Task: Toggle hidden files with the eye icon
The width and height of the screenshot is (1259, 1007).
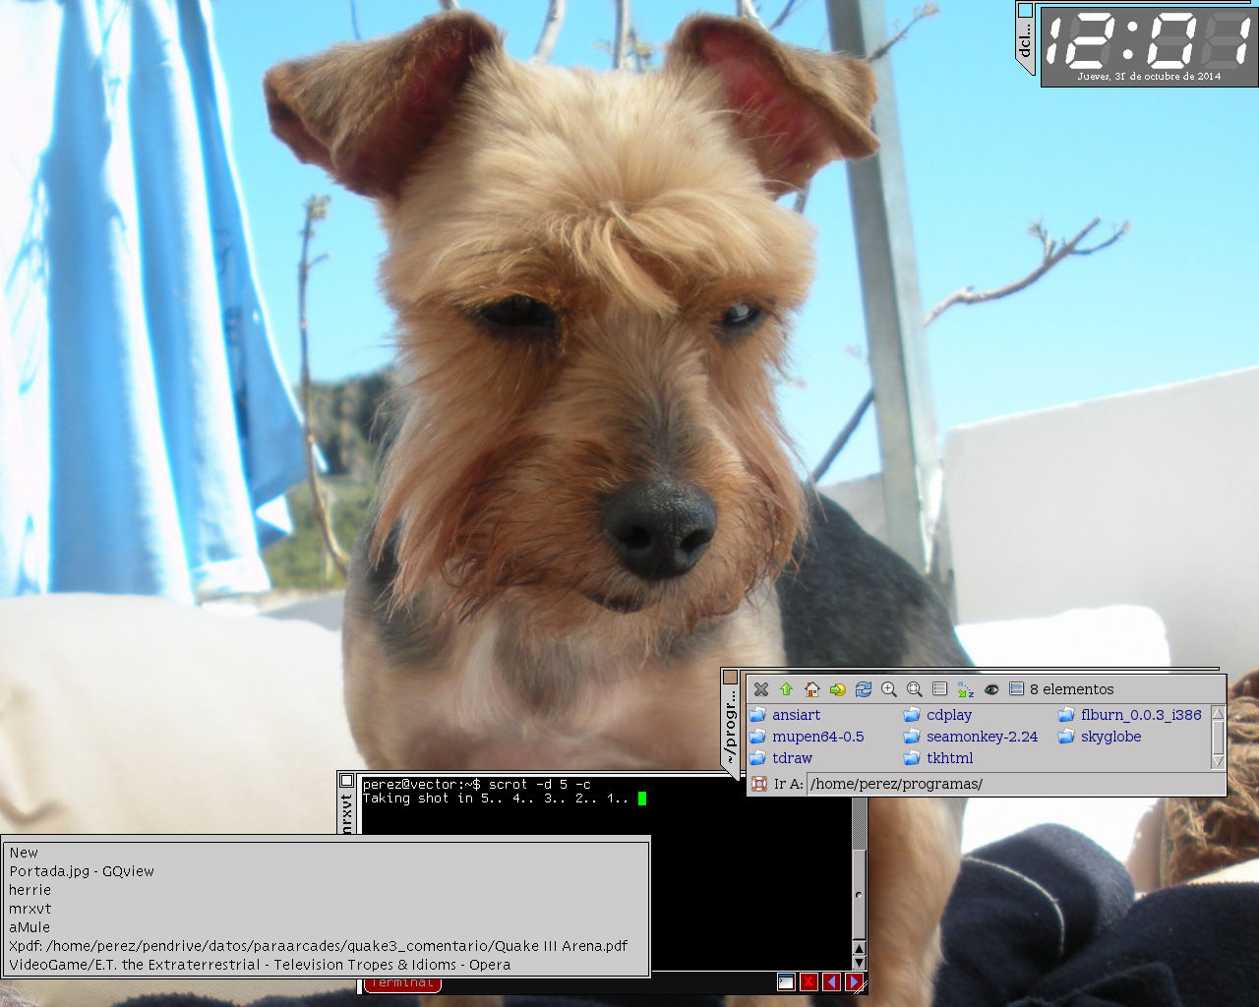Action: pyautogui.click(x=990, y=689)
